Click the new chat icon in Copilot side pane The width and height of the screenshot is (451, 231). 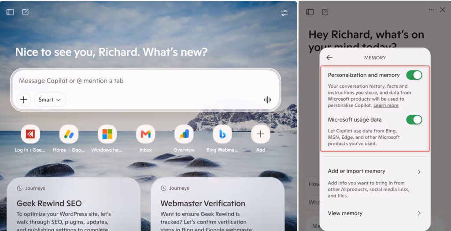coord(325,12)
